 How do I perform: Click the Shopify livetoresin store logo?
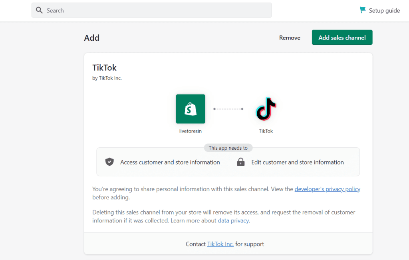click(191, 109)
